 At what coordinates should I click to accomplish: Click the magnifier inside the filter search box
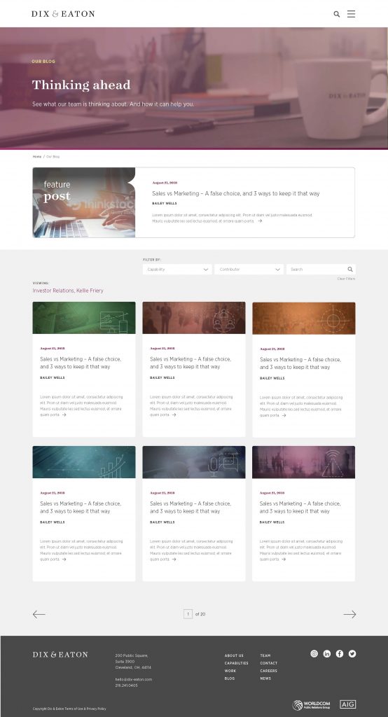click(350, 270)
